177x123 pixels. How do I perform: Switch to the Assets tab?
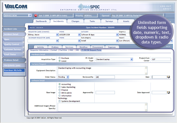pyautogui.click(x=126, y=21)
